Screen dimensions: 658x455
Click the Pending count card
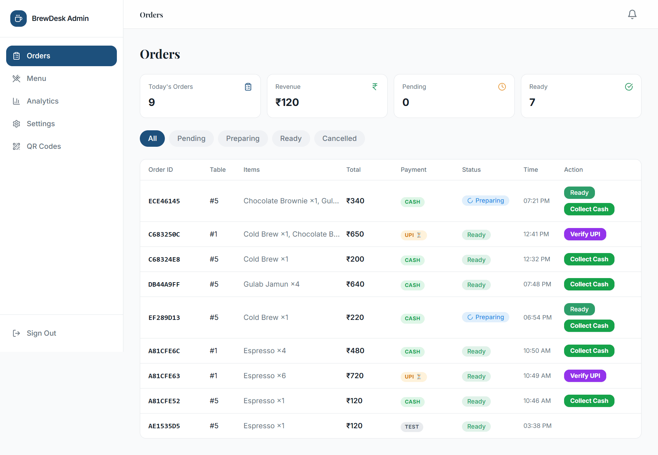point(454,96)
